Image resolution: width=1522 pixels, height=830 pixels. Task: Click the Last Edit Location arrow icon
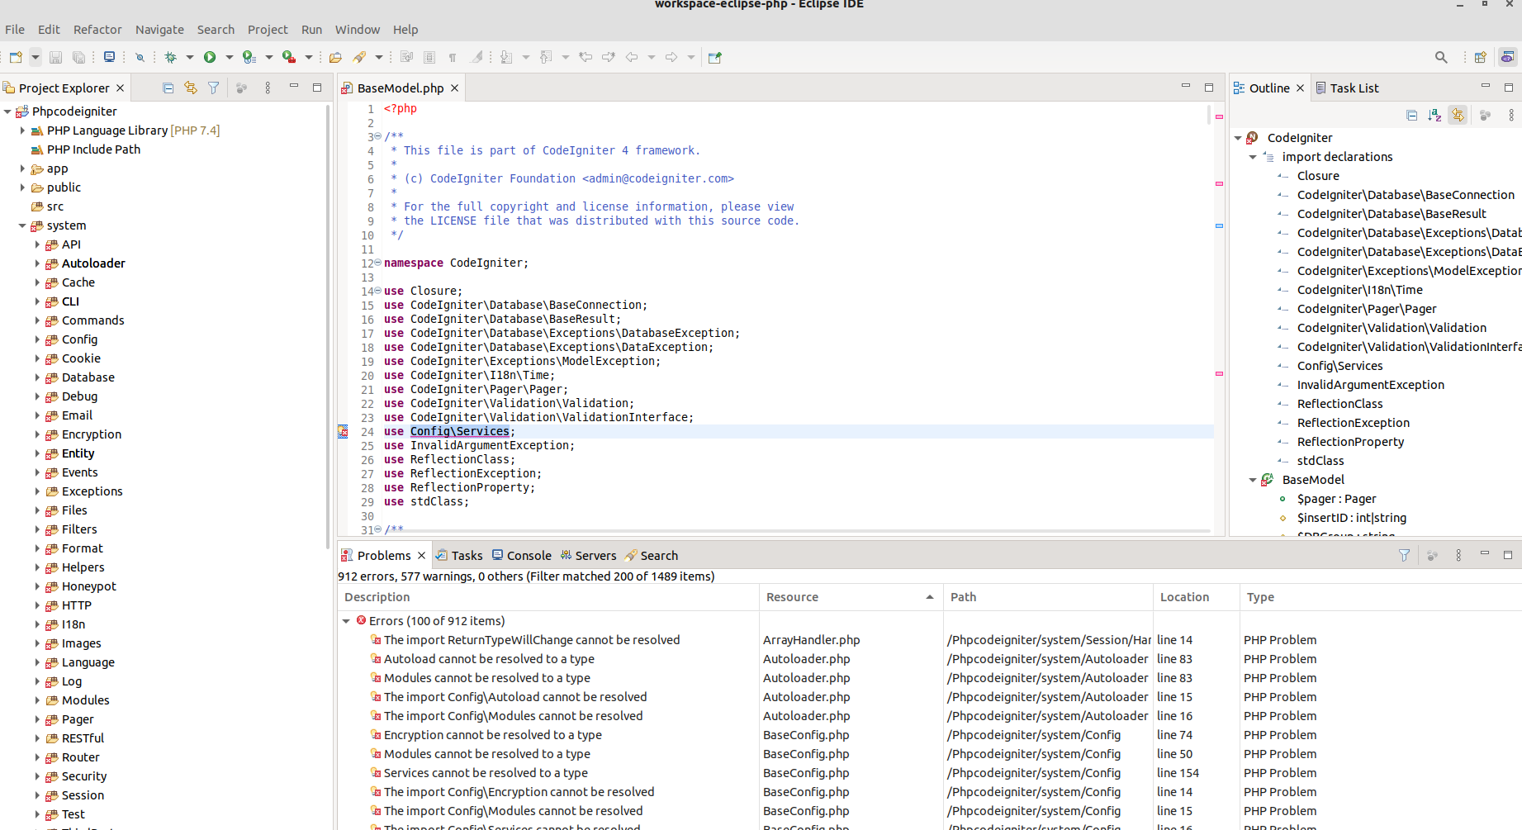[x=586, y=57]
